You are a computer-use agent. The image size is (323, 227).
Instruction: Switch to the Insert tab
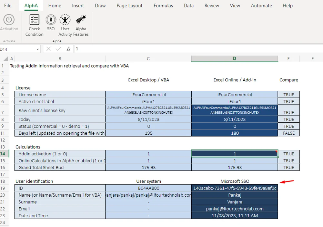[x=78, y=5]
